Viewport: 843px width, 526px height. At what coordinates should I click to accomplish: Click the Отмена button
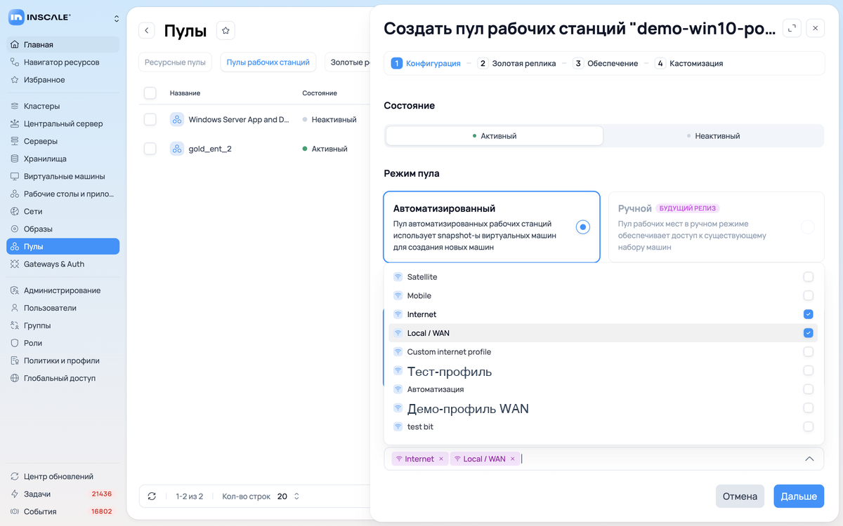click(740, 496)
